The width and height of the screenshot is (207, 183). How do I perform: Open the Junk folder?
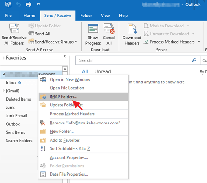10,107
